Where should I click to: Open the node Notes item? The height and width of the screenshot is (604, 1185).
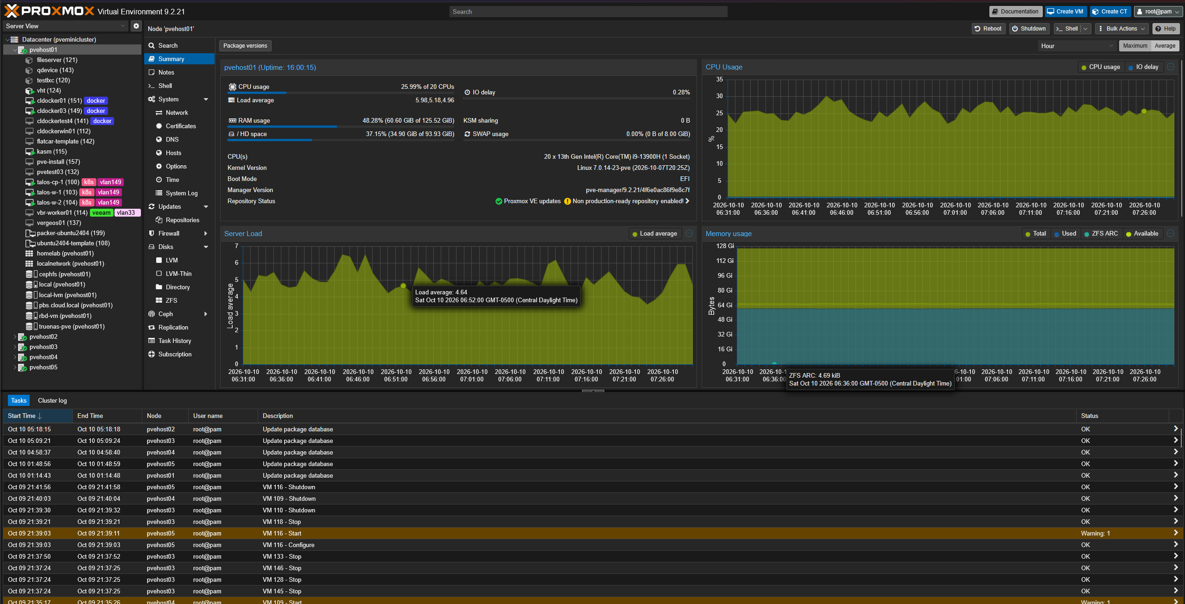click(166, 72)
